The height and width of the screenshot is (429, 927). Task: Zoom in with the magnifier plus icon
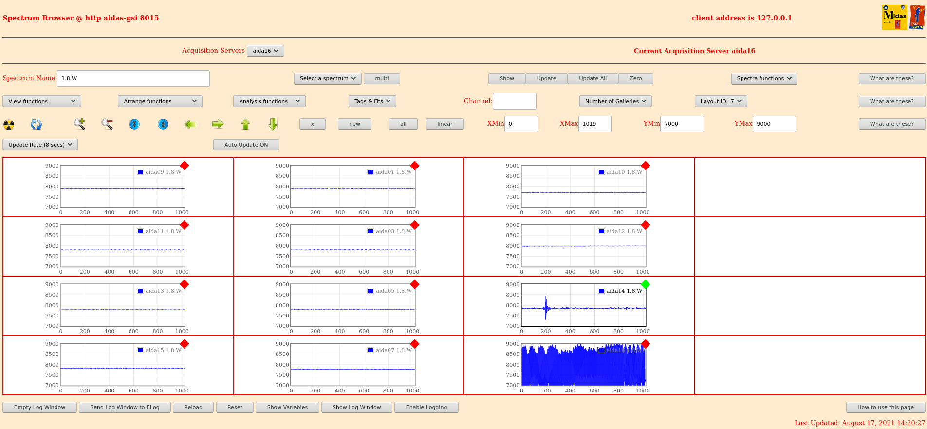tap(79, 124)
